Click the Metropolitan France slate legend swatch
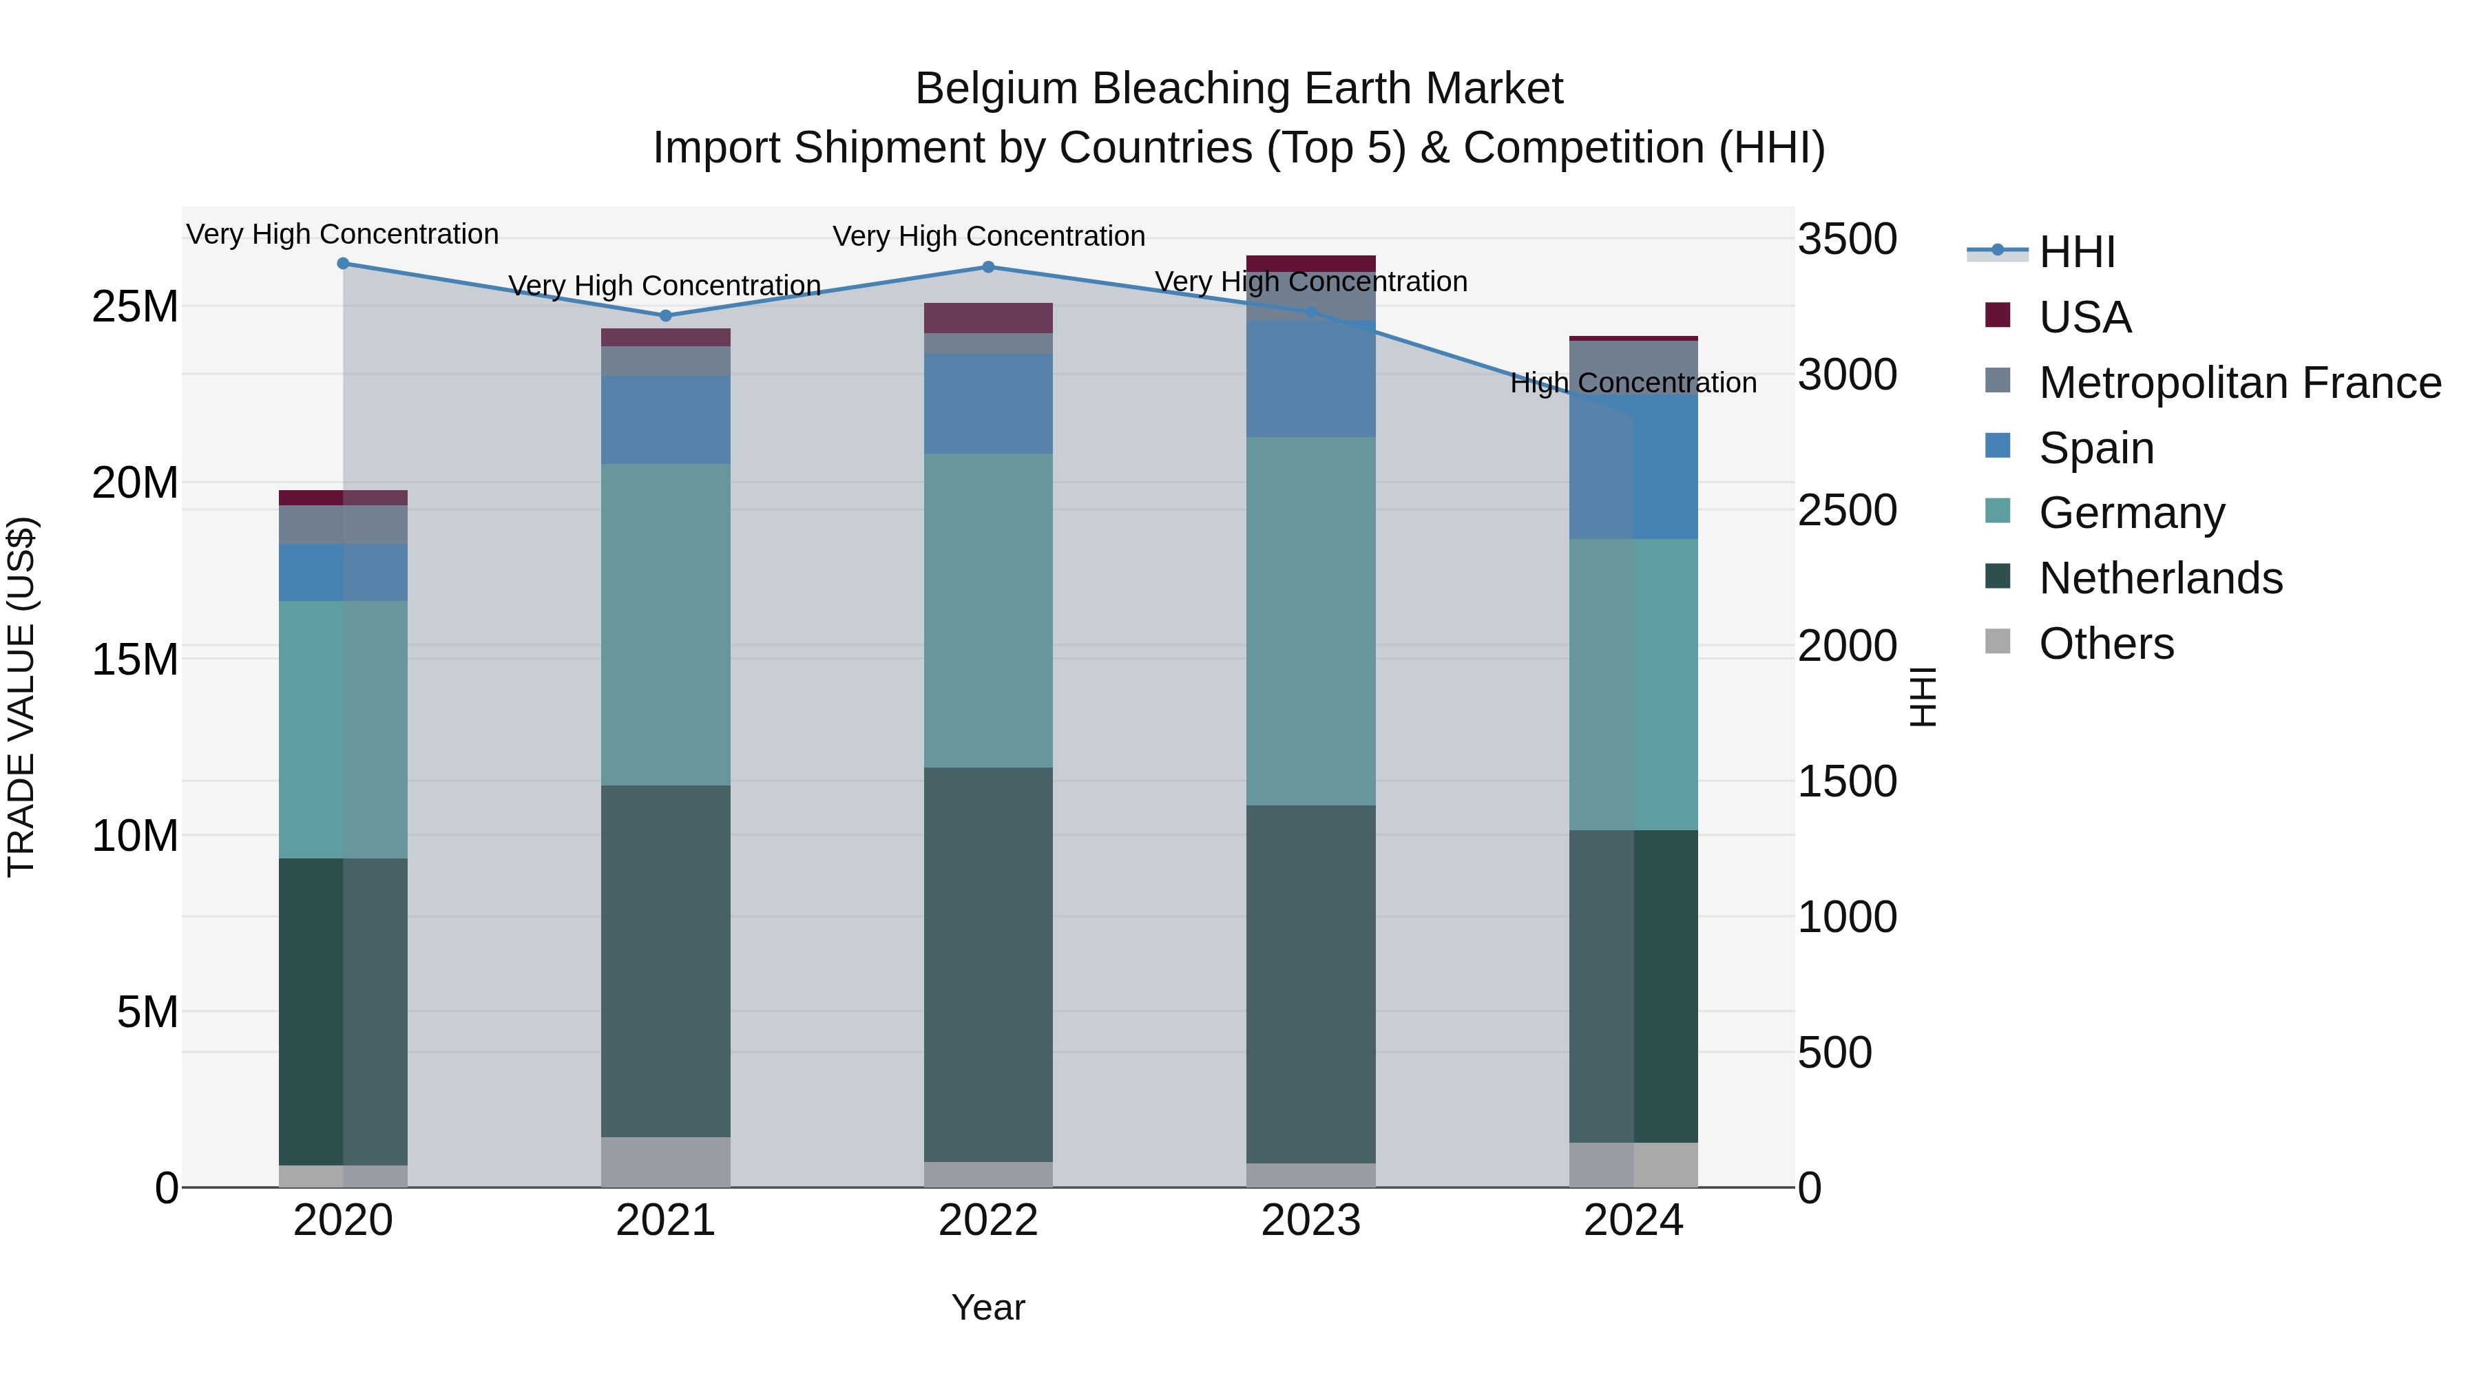 pyautogui.click(x=1998, y=380)
